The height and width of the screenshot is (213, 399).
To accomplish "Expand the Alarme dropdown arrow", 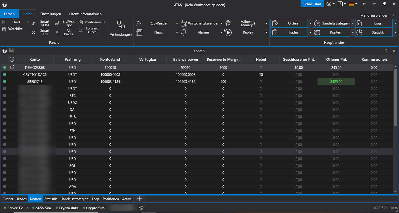I will tap(222, 32).
